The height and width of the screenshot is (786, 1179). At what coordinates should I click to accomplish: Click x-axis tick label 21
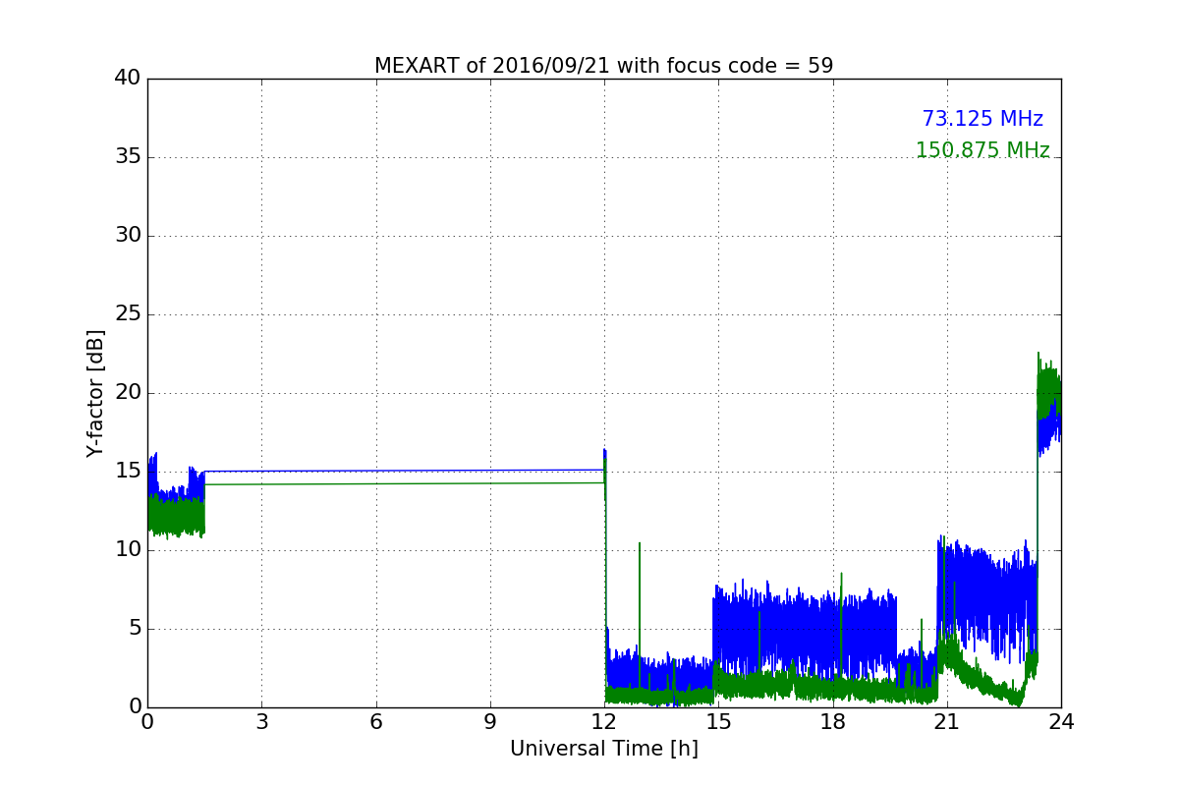(x=947, y=722)
